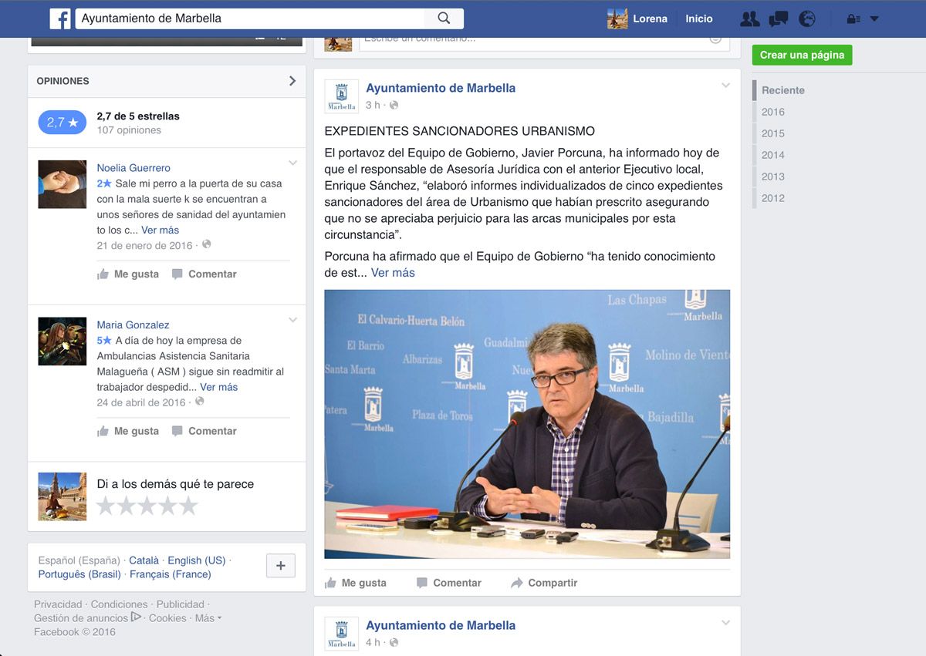926x656 pixels.
Task: Expand Noelia Guerrero's review with Ver más
Action: point(160,230)
